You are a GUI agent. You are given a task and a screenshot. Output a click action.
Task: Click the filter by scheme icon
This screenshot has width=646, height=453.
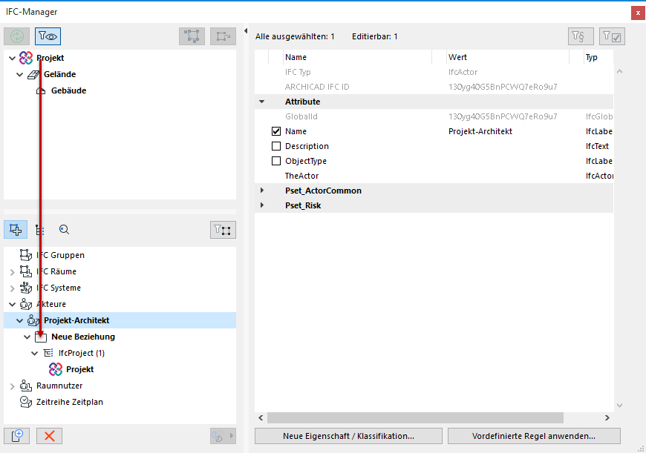click(x=581, y=36)
